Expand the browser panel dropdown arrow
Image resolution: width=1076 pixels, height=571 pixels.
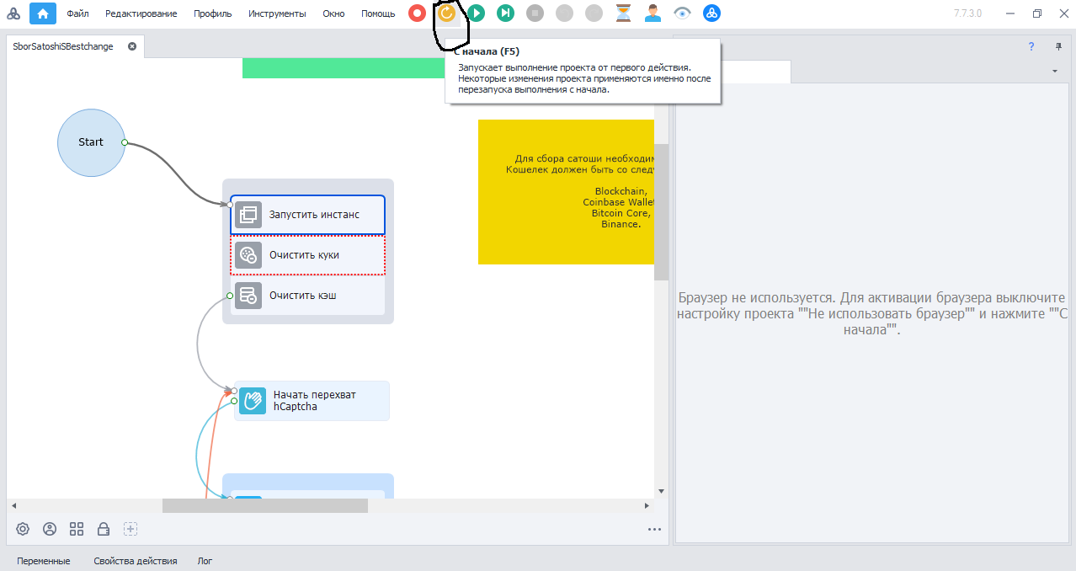pyautogui.click(x=1055, y=72)
